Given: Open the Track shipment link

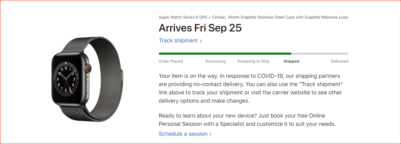Looking at the screenshot, I should 180,40.
